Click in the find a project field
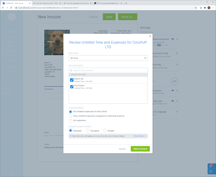 [x=108, y=70]
